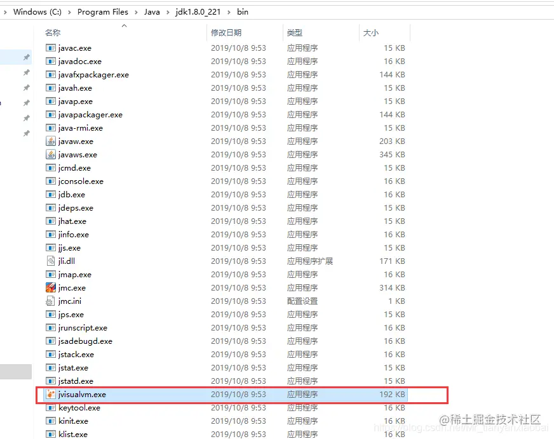Click the java-rmi.exe file icon

click(x=51, y=128)
